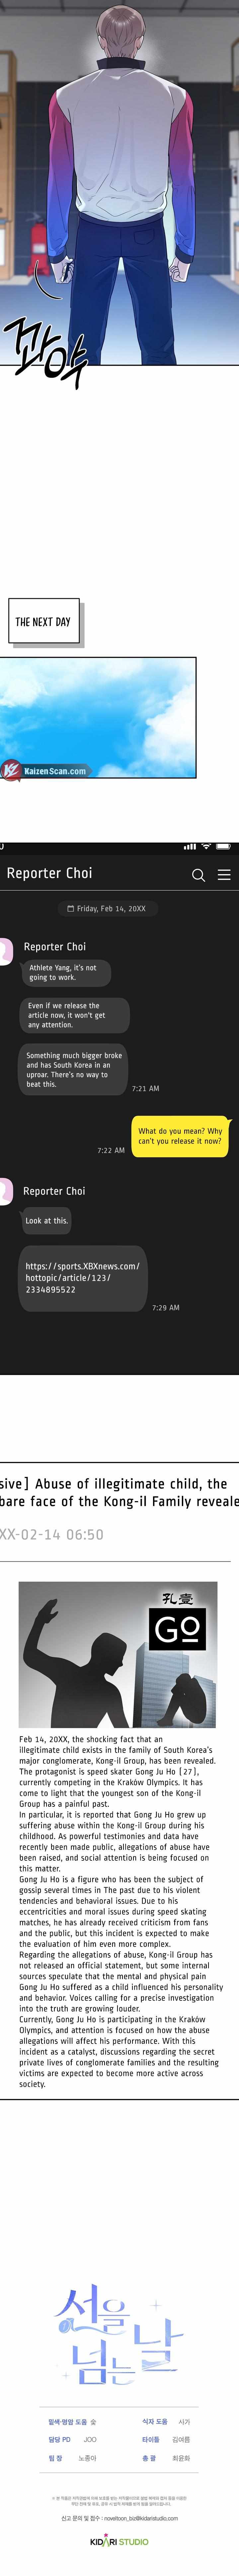Tap the search magnifier in chat header
The height and width of the screenshot is (2576, 239).
pyautogui.click(x=198, y=874)
